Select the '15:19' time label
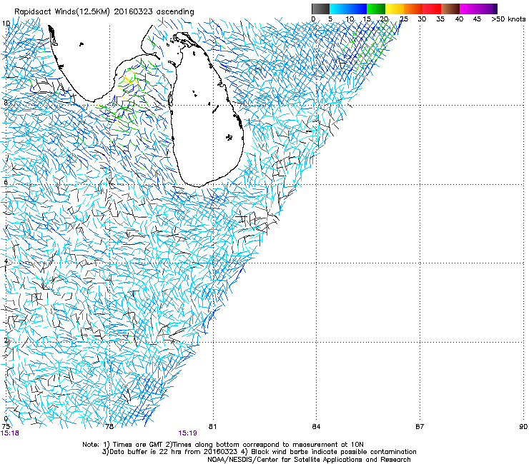The height and width of the screenshot is (464, 529). coord(187,433)
